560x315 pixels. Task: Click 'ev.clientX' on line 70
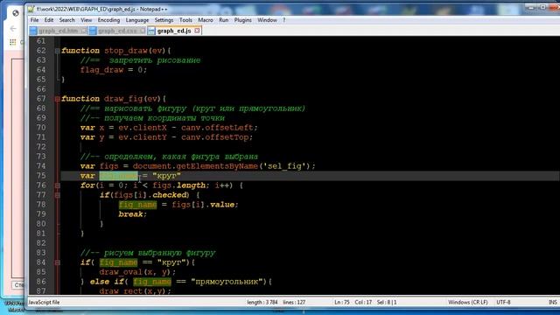point(143,128)
